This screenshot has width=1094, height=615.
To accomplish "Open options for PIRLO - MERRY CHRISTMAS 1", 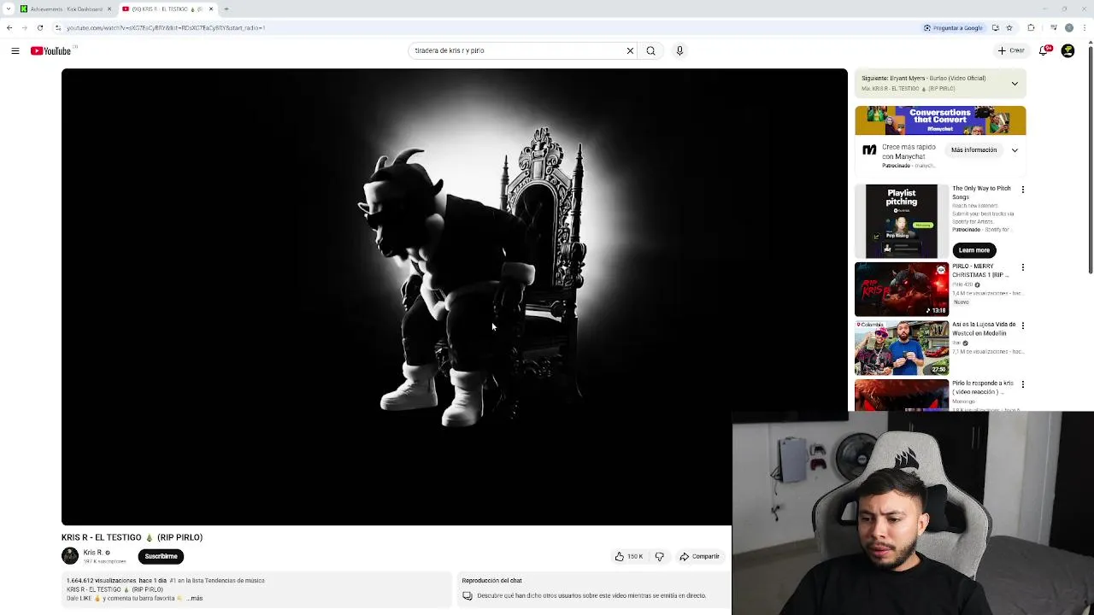I will 1023,267.
